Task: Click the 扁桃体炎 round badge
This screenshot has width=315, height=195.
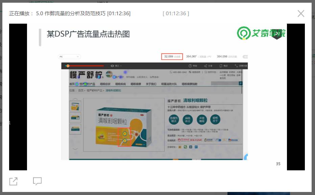Action: tap(188, 120)
